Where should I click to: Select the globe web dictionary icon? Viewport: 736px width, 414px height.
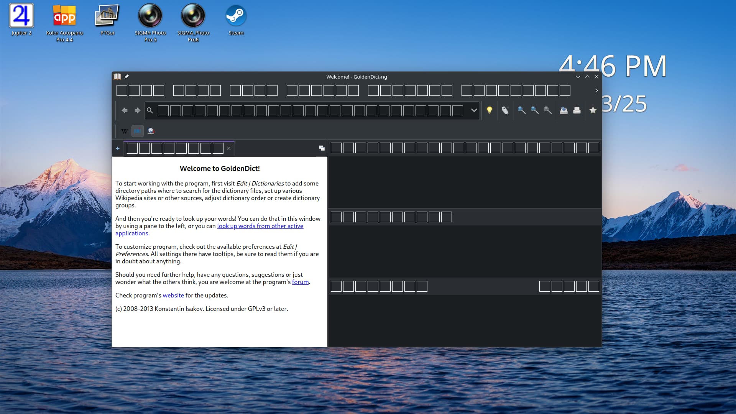tap(151, 131)
